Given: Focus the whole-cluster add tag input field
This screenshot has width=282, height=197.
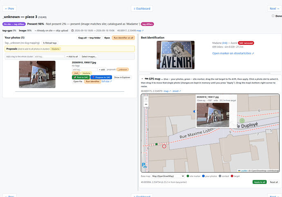Looking at the screenshot, I should pos(49,57).
